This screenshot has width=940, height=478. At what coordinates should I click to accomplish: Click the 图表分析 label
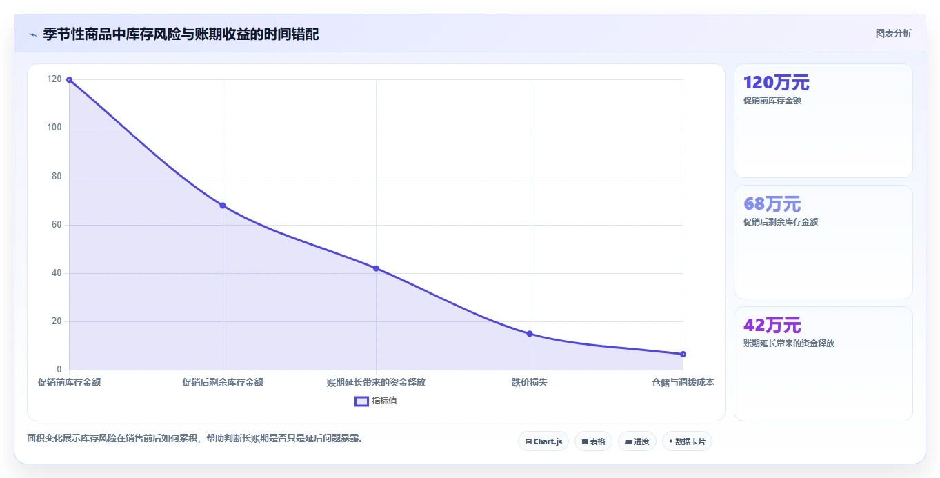tap(893, 33)
